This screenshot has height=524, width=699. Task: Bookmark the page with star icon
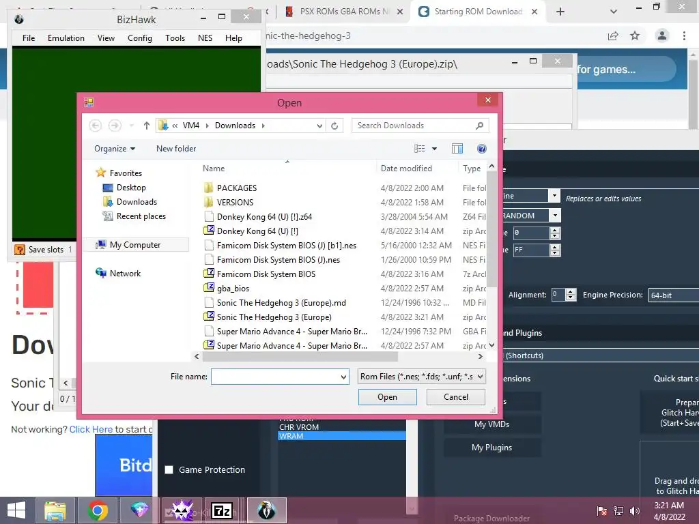click(635, 35)
